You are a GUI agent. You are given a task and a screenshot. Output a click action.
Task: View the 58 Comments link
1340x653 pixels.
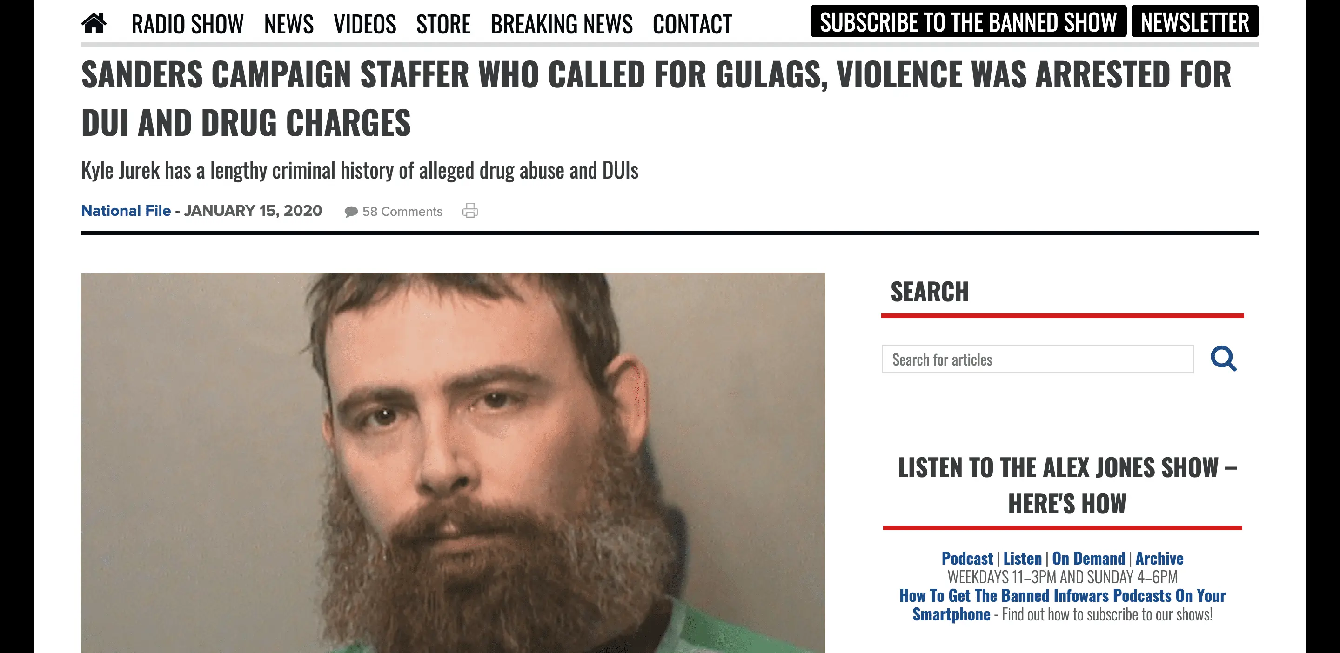click(x=402, y=212)
